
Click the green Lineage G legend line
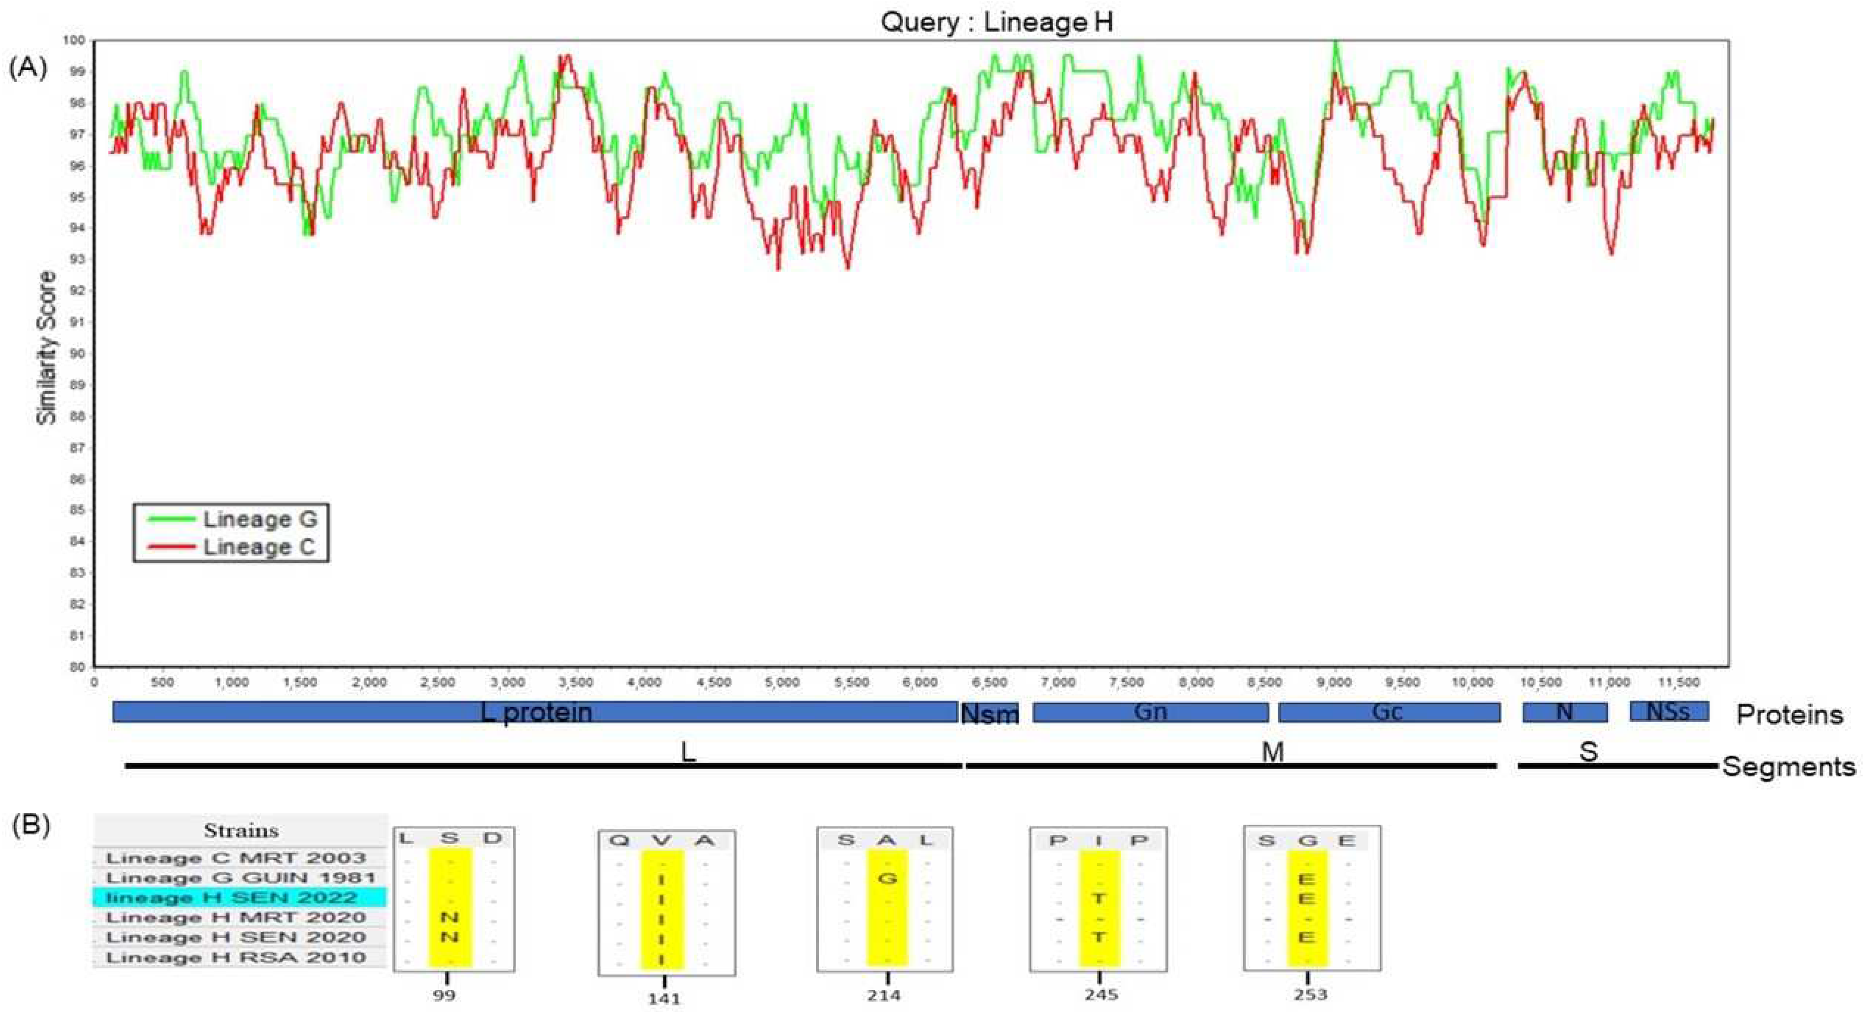coord(171,519)
